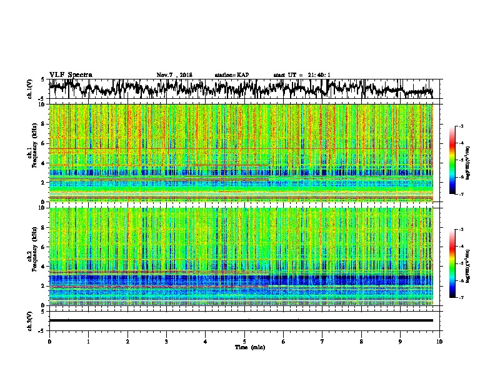
Task: Select the date text "Nov.7 , 2018"
Action: pyautogui.click(x=174, y=75)
